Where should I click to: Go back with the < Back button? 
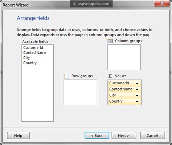97,136
